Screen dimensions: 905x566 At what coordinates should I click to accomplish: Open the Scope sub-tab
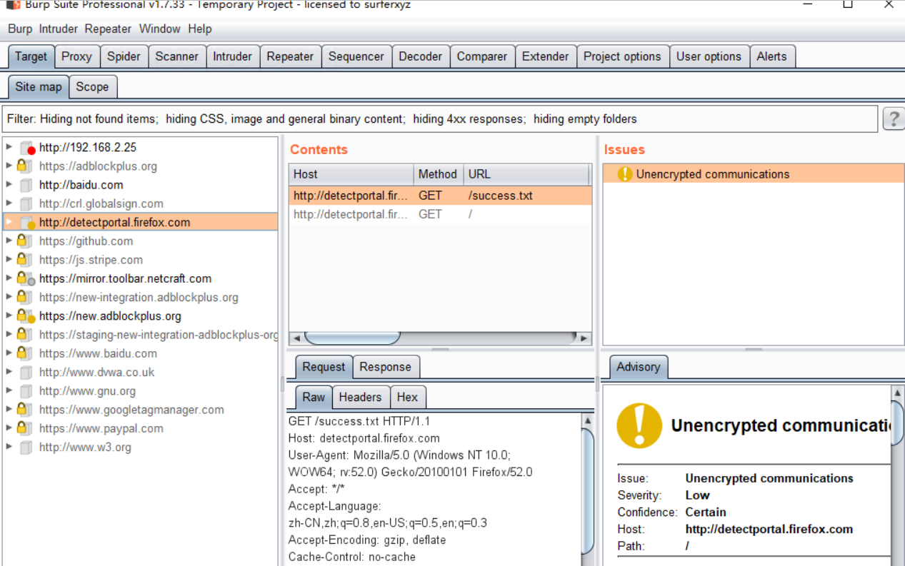(92, 87)
